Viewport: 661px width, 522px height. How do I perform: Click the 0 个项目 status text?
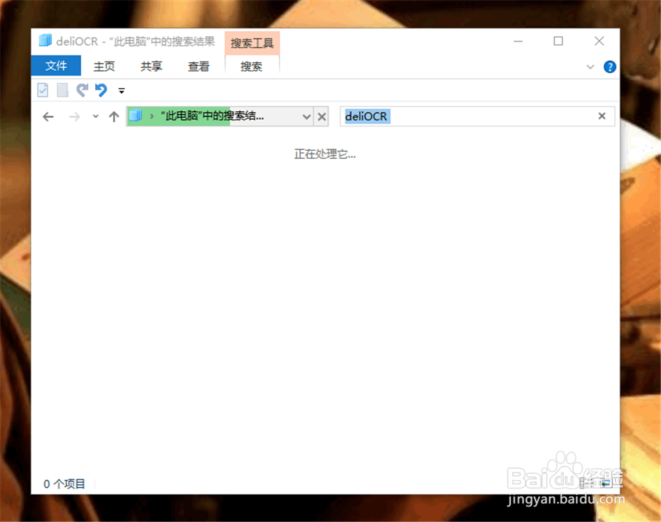point(64,484)
